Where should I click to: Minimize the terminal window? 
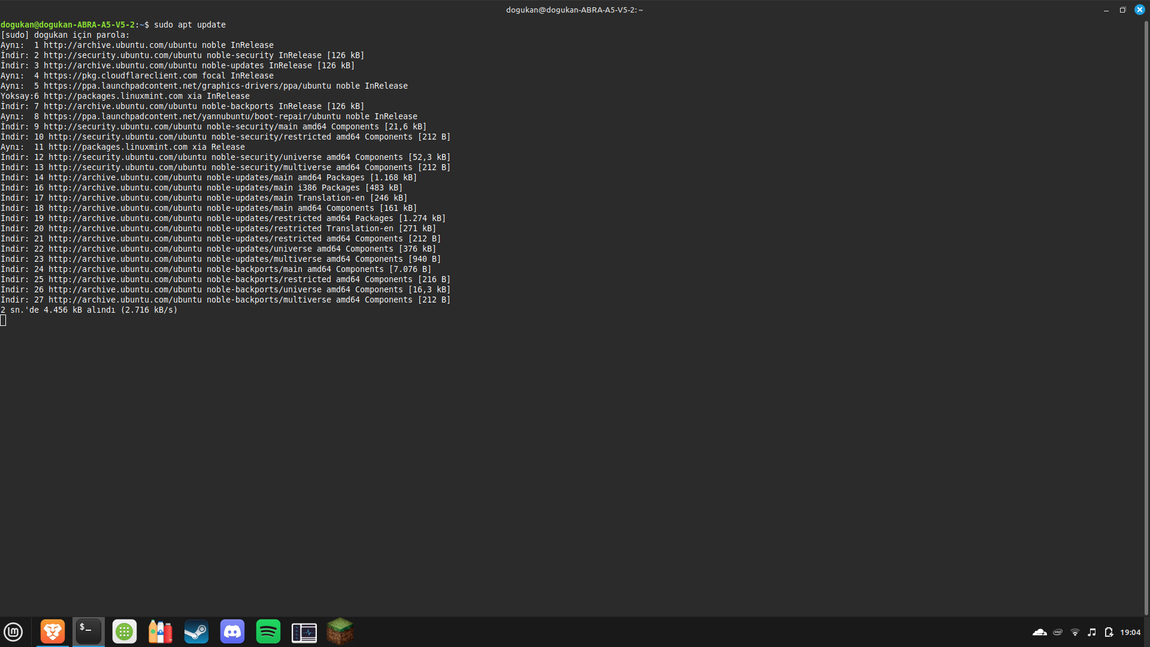coord(1106,10)
